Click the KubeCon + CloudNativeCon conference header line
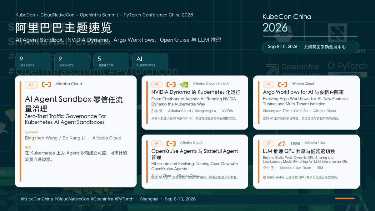 pos(104,15)
